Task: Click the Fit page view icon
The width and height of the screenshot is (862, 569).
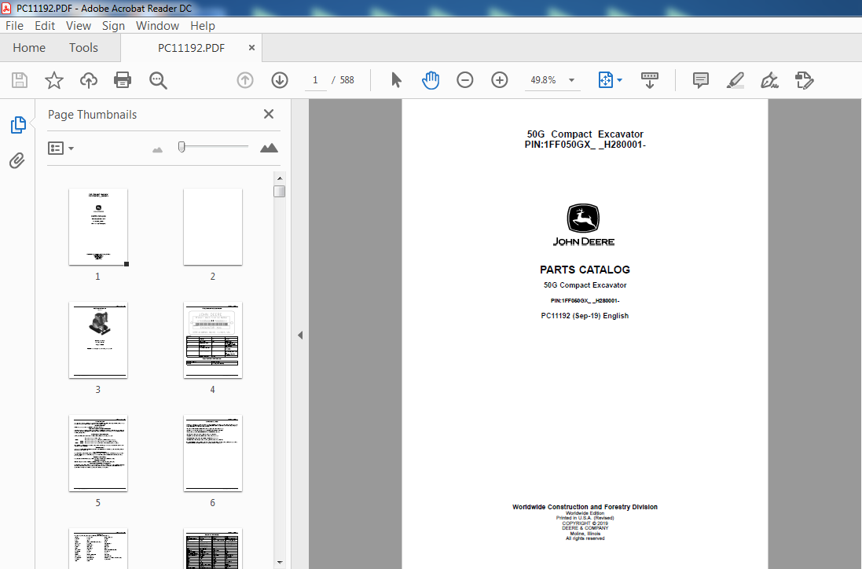Action: point(605,80)
